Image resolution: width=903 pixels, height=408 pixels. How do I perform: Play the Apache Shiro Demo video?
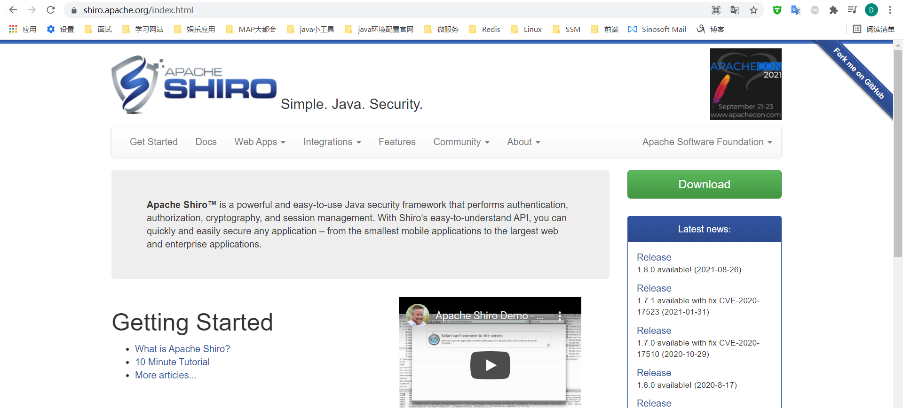pyautogui.click(x=490, y=365)
